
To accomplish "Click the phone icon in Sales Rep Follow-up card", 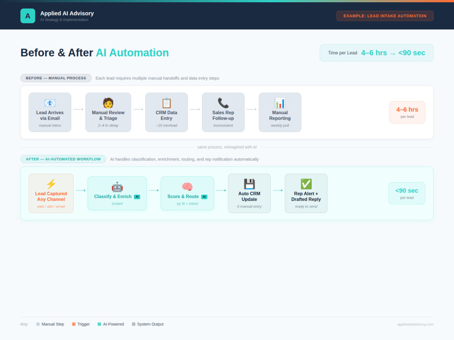I will 223,103.
